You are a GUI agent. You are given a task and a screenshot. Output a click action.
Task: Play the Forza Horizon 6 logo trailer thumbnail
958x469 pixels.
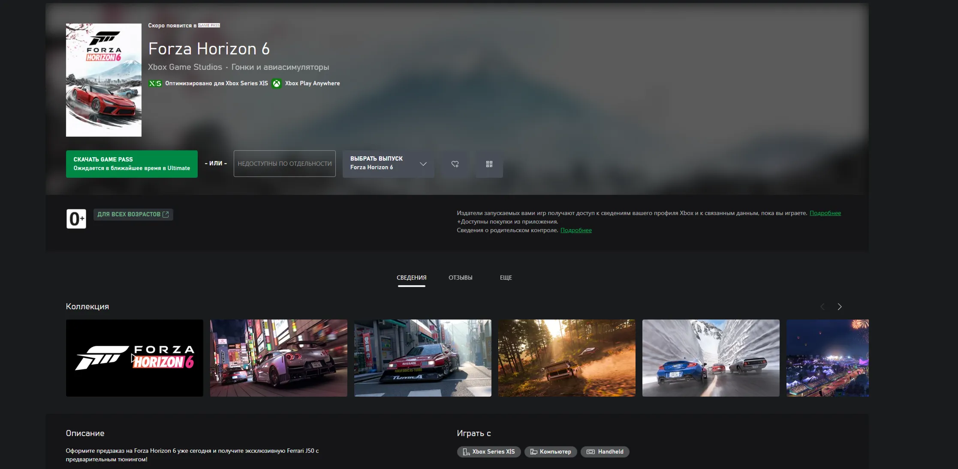(135, 358)
